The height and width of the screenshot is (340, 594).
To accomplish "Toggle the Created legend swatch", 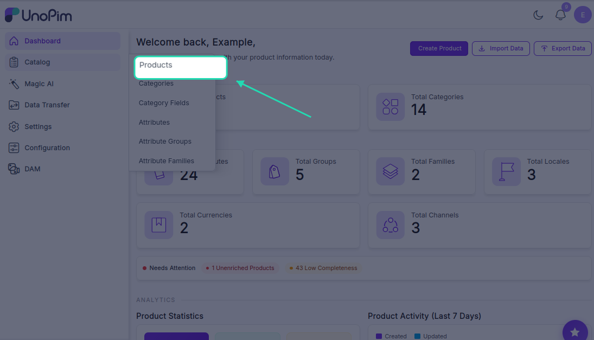I will pyautogui.click(x=379, y=336).
